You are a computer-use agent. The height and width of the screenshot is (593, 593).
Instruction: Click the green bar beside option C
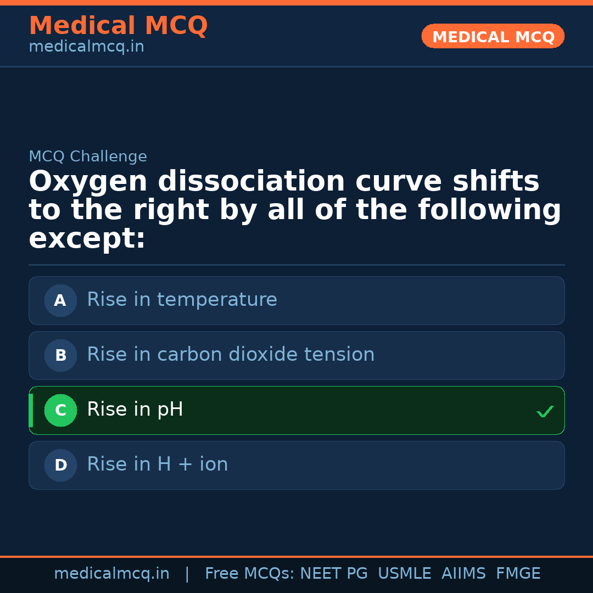[x=31, y=410]
